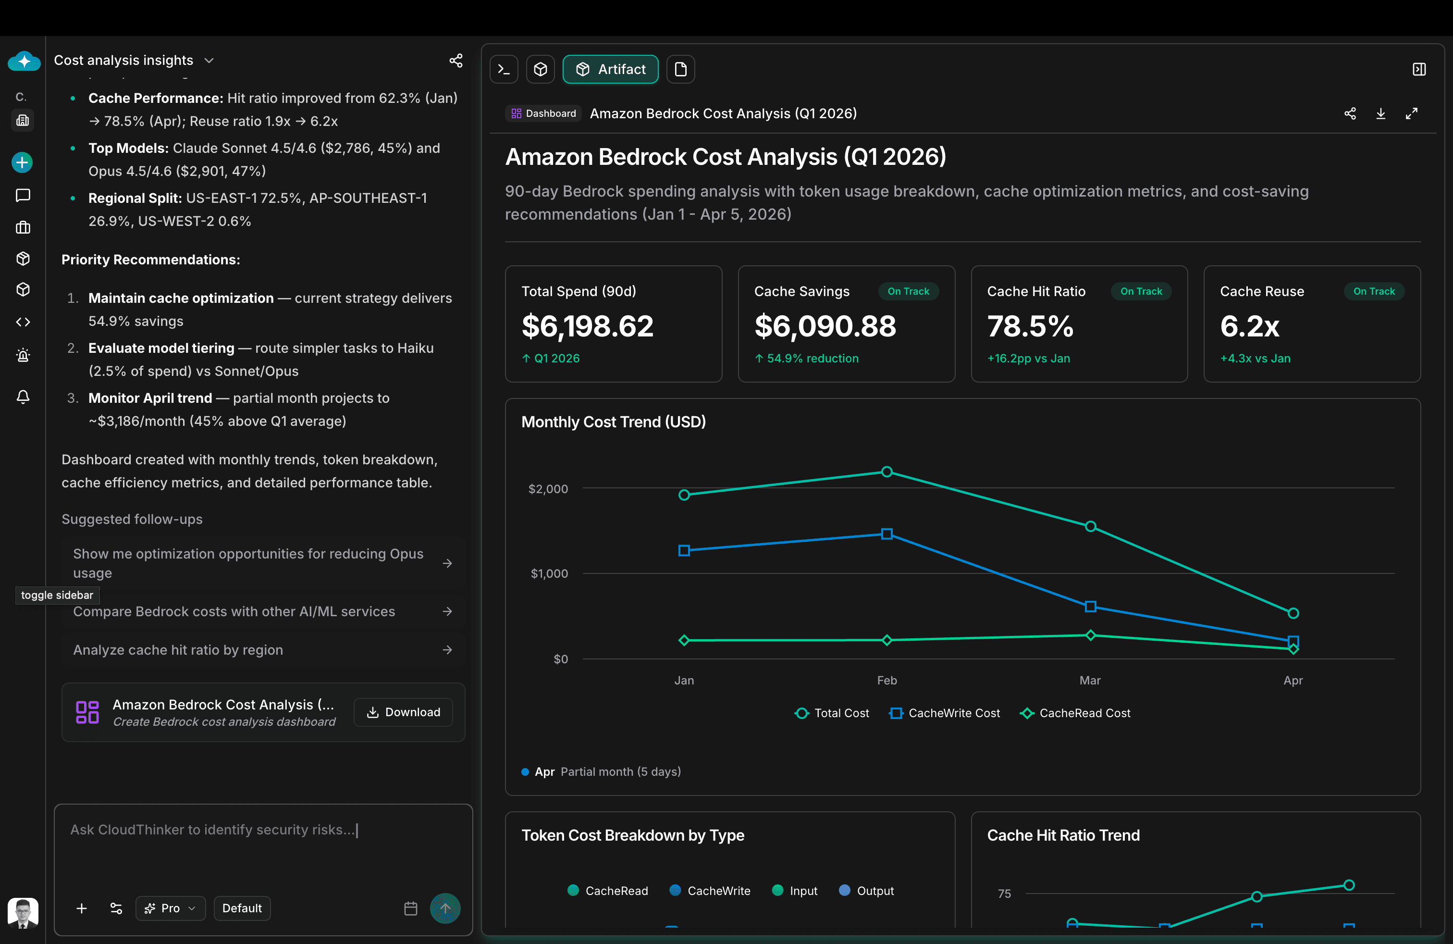Open the chat bubble panel in sidebar
The width and height of the screenshot is (1453, 944).
(x=23, y=196)
